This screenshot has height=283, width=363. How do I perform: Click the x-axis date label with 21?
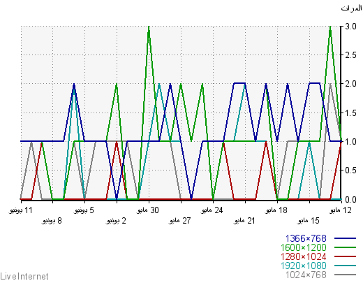244,220
